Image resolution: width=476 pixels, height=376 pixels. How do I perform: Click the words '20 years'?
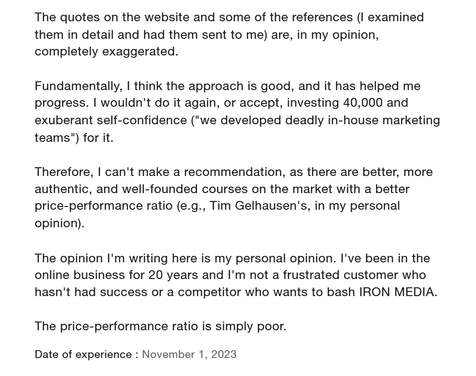(x=173, y=275)
